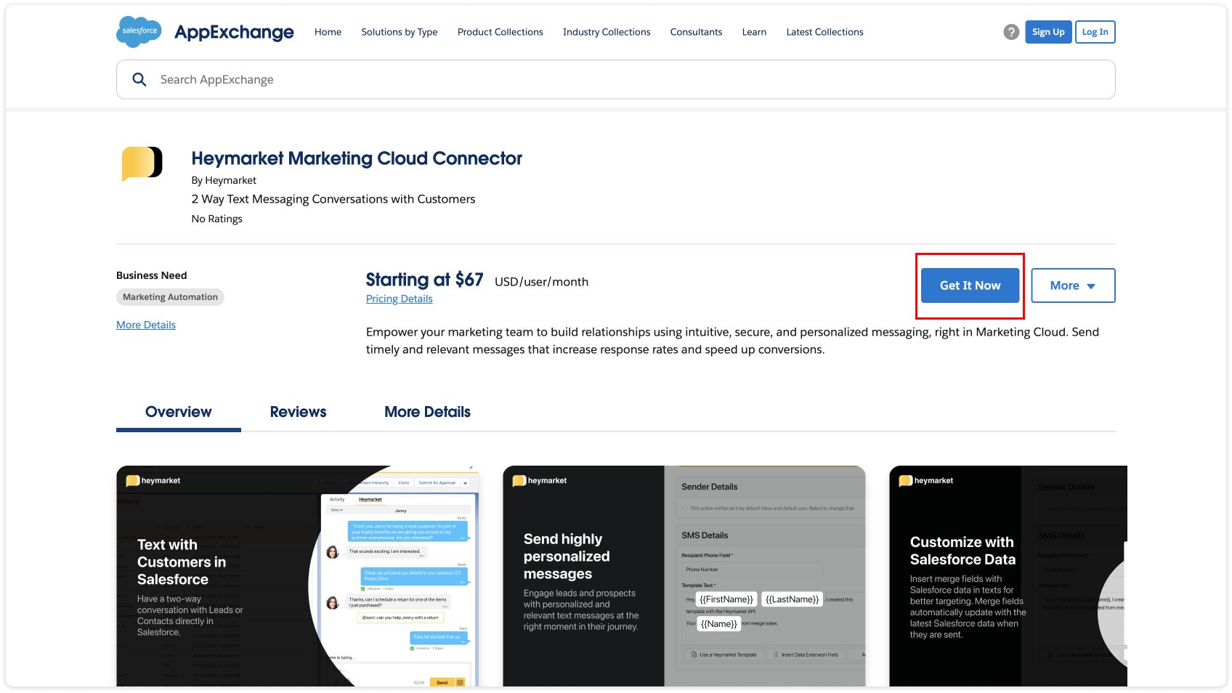This screenshot has height=693, width=1232.
Task: Open Solutions by Type menu
Action: (x=400, y=32)
